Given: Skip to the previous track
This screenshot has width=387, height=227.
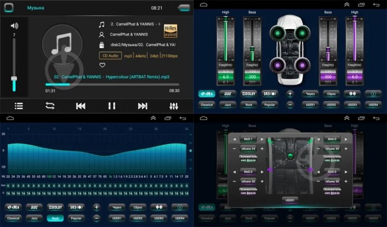Looking at the screenshot, I should pyautogui.click(x=81, y=106).
